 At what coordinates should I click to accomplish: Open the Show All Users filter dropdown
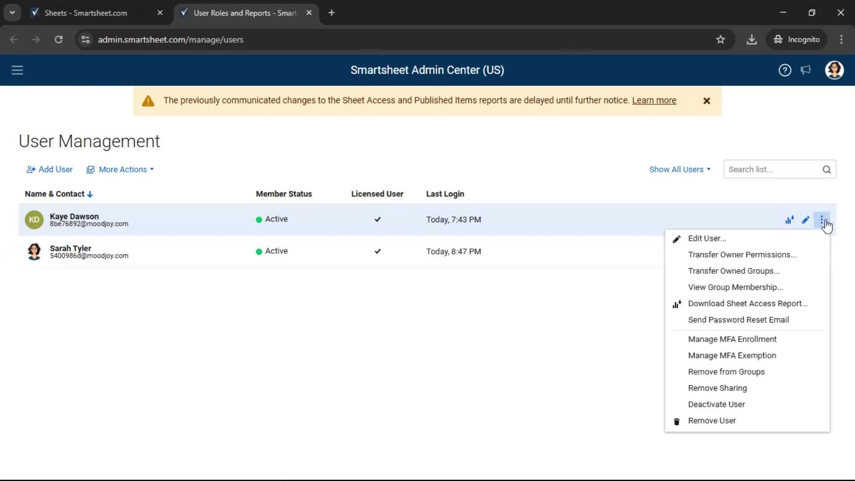pyautogui.click(x=680, y=170)
